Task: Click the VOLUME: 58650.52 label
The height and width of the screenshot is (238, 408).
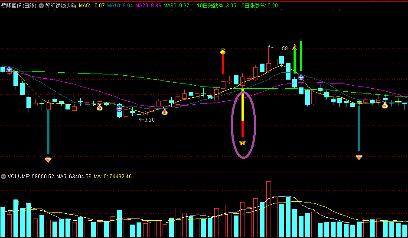Action: [x=31, y=177]
